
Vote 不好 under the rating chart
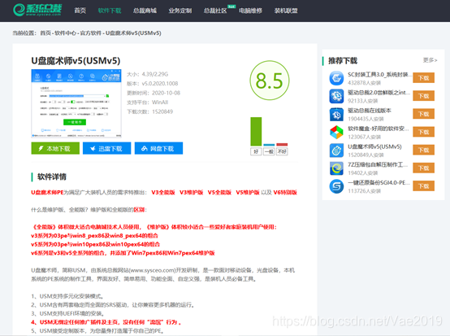[282, 151]
